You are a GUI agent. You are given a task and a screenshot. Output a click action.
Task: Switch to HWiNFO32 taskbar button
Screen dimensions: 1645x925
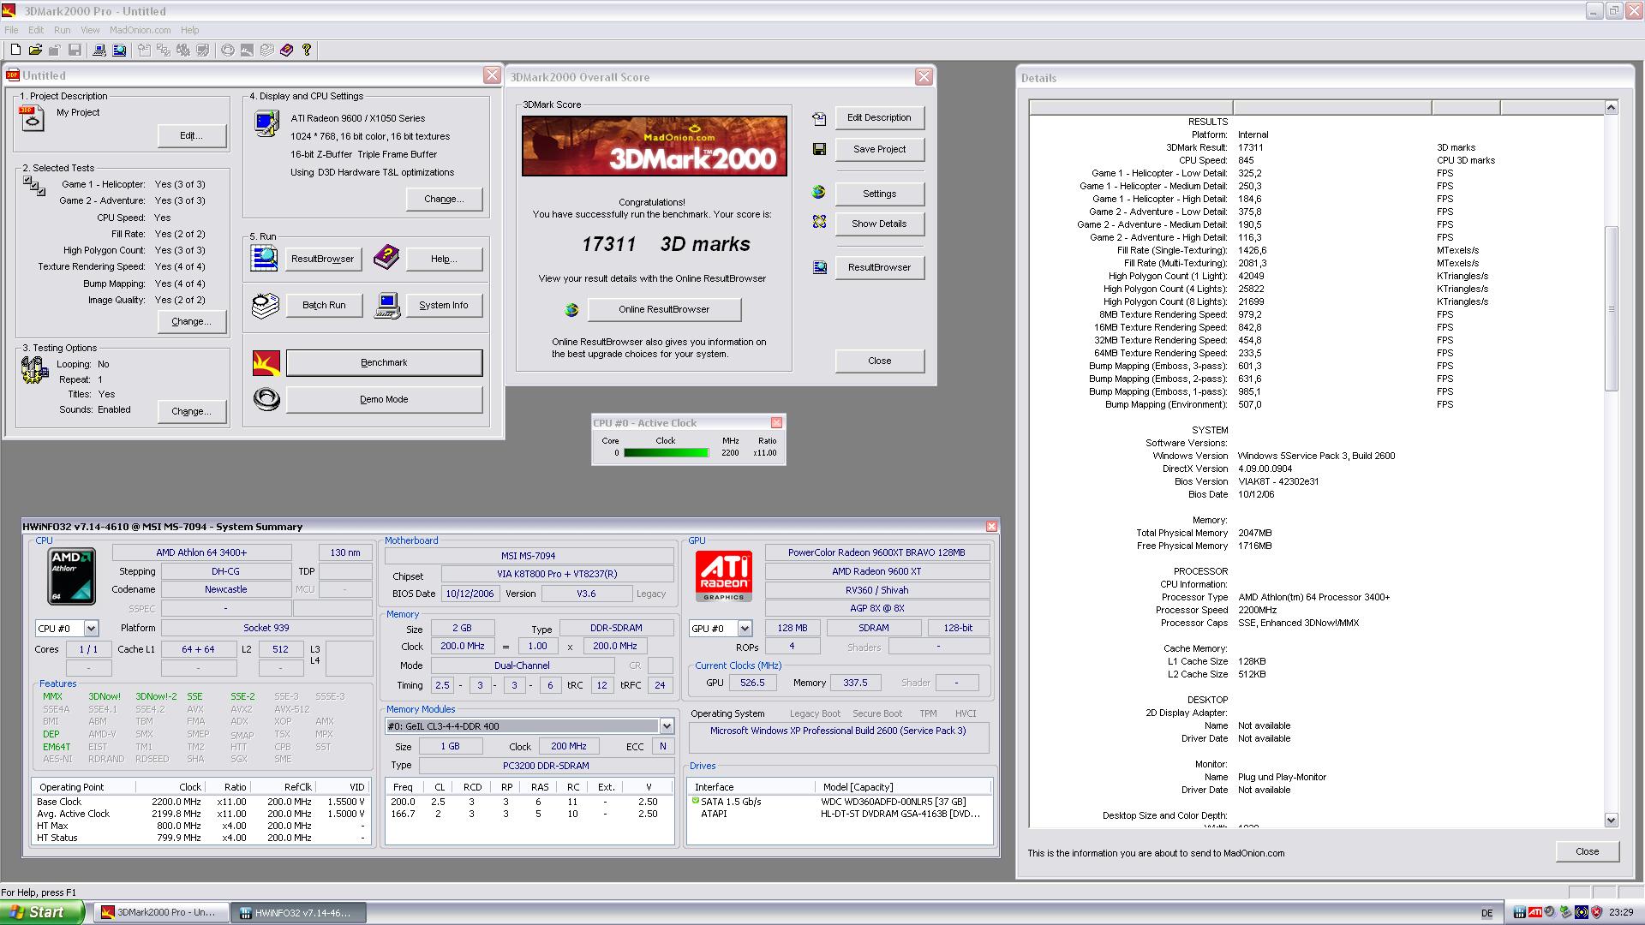[297, 913]
